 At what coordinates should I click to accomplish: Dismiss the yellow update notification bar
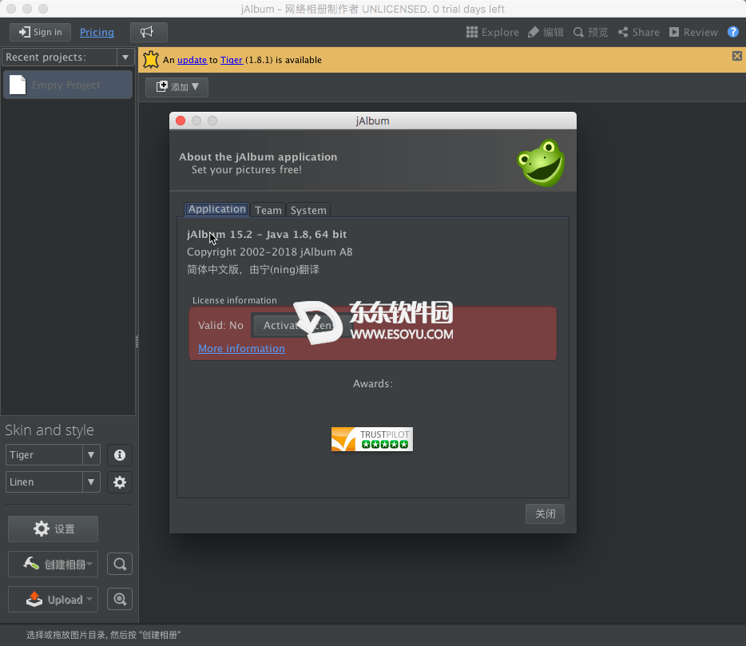[737, 56]
